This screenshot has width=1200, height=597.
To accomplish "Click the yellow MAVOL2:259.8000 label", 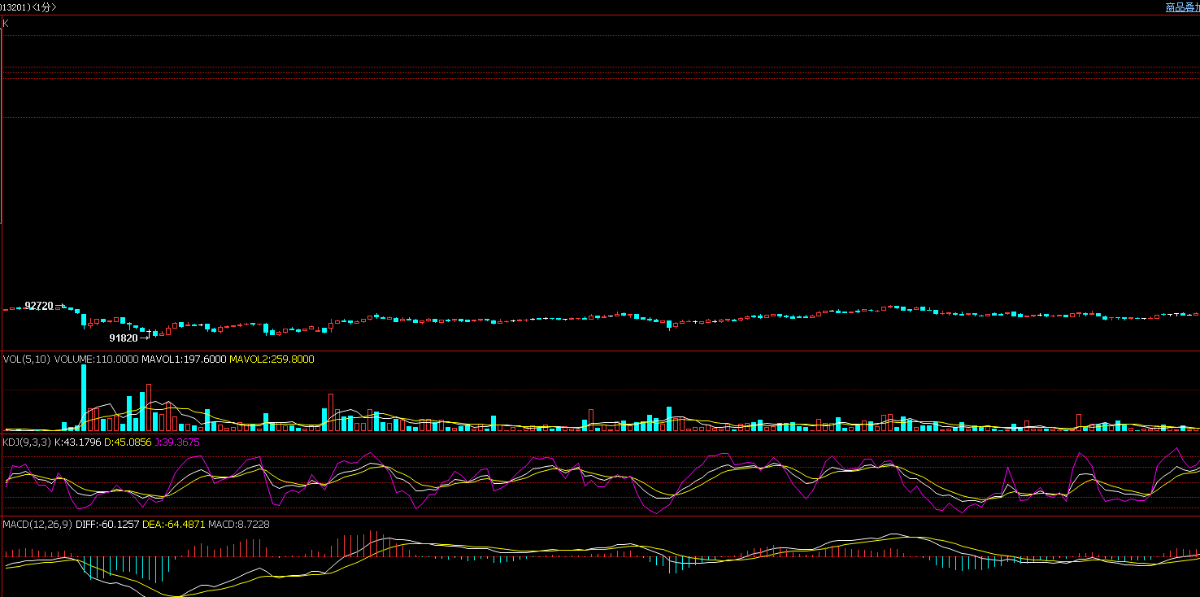I will pyautogui.click(x=272, y=360).
